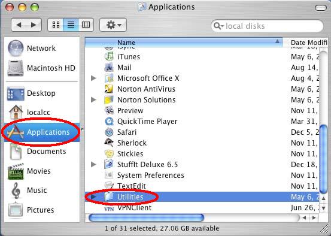The width and height of the screenshot is (331, 236).
Task: Select the QuickTime Player icon
Action: click(109, 121)
